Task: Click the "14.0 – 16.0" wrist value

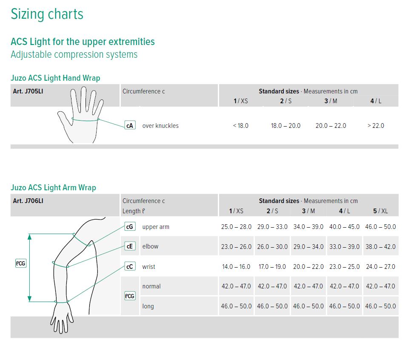Action: pos(236,267)
